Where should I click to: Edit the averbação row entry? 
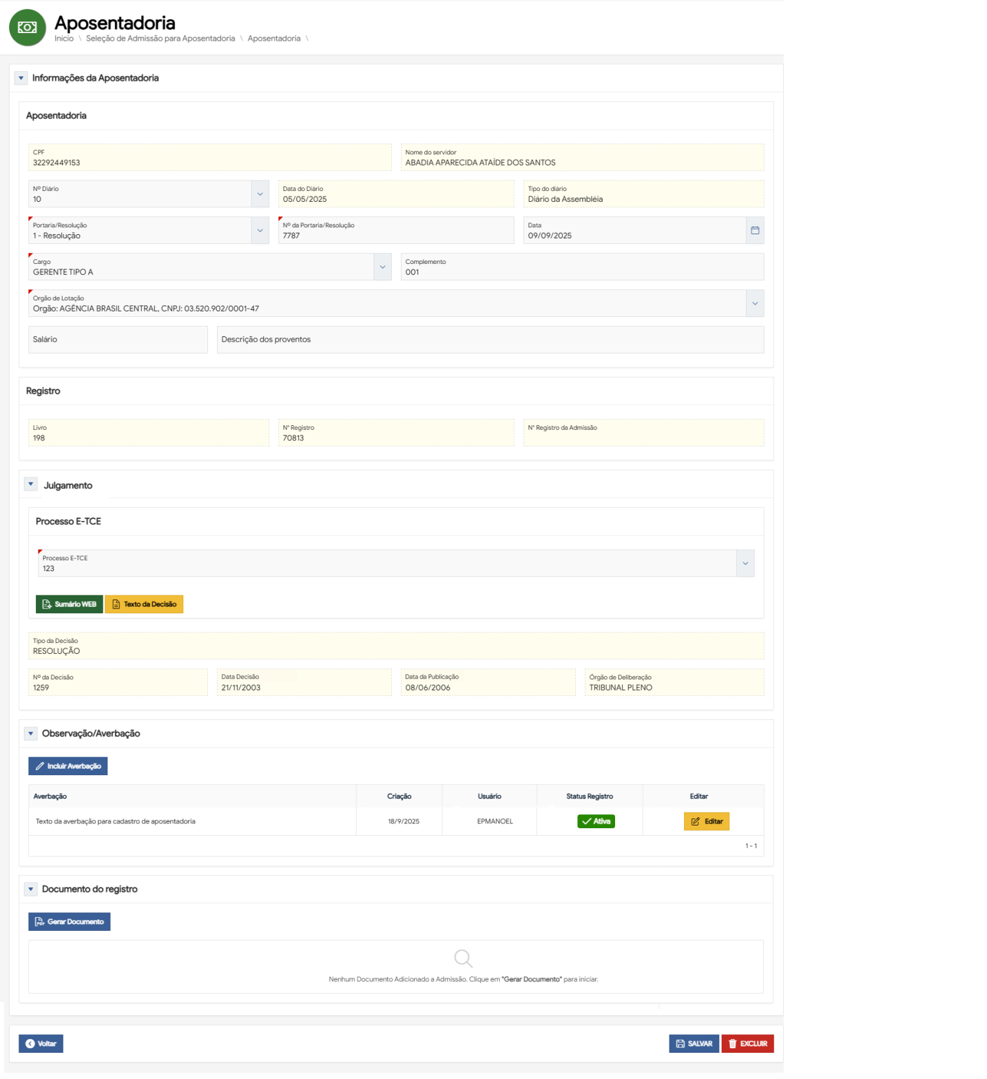(706, 821)
